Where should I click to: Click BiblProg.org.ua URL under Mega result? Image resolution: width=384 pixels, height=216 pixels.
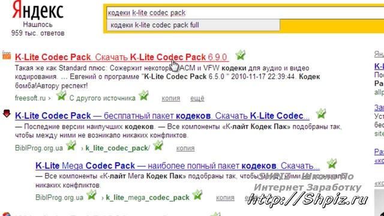coord(59,197)
